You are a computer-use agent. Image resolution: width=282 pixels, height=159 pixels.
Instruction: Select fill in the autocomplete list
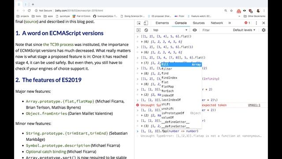[181, 64]
